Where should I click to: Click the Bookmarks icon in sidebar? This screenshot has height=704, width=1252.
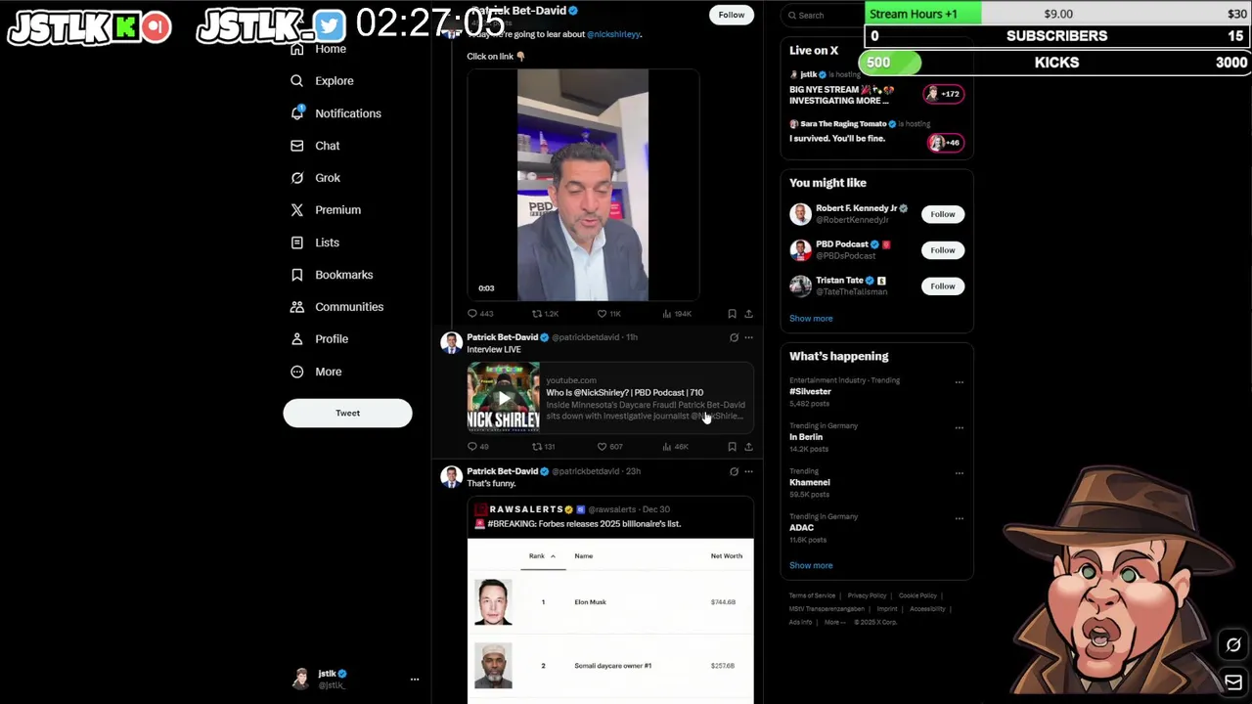click(x=297, y=275)
